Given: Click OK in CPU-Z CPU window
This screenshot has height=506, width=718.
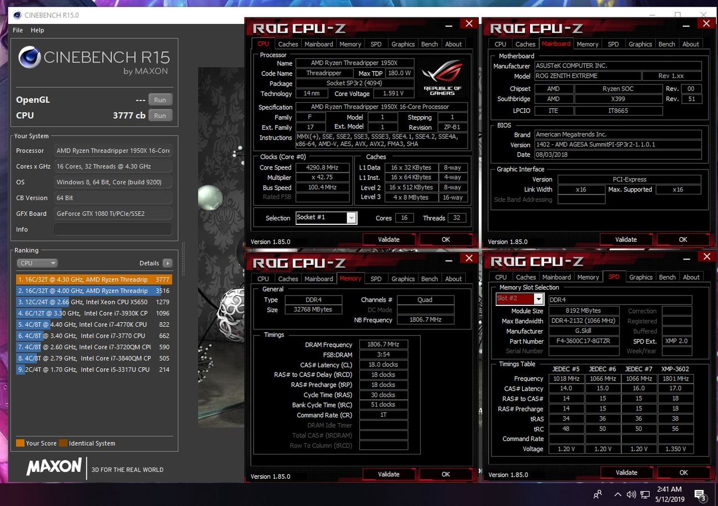Looking at the screenshot, I should [x=446, y=239].
